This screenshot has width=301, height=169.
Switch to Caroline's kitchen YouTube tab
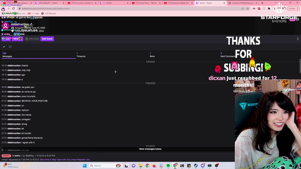coord(82,3)
